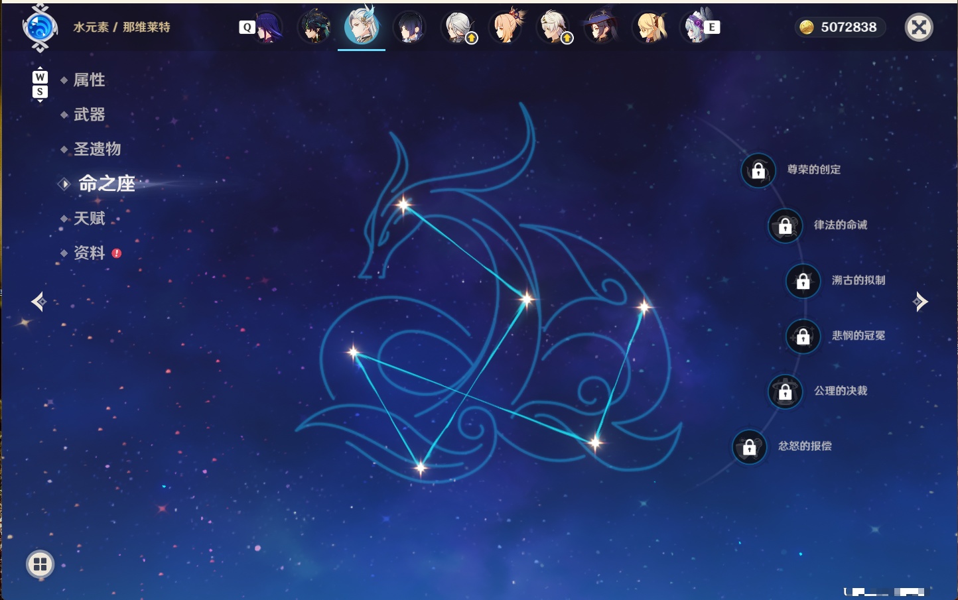Open locked constellation 忿怒的报偿
Image resolution: width=958 pixels, height=600 pixels.
click(749, 447)
